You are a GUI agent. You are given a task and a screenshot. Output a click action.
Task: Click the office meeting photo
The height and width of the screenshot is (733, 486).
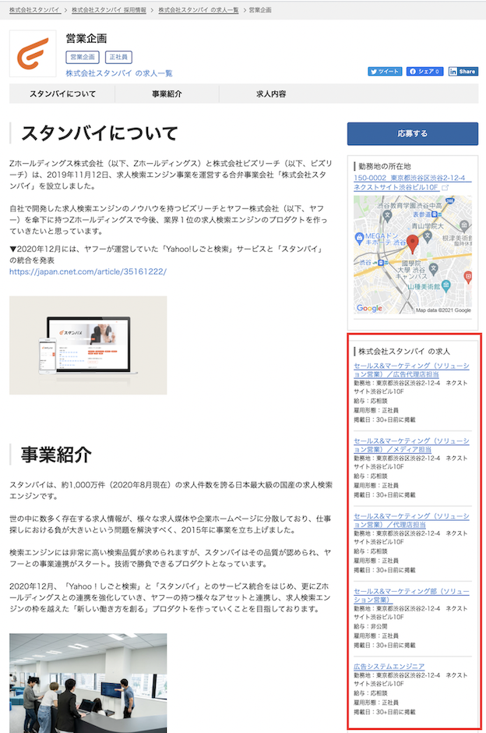click(x=88, y=683)
